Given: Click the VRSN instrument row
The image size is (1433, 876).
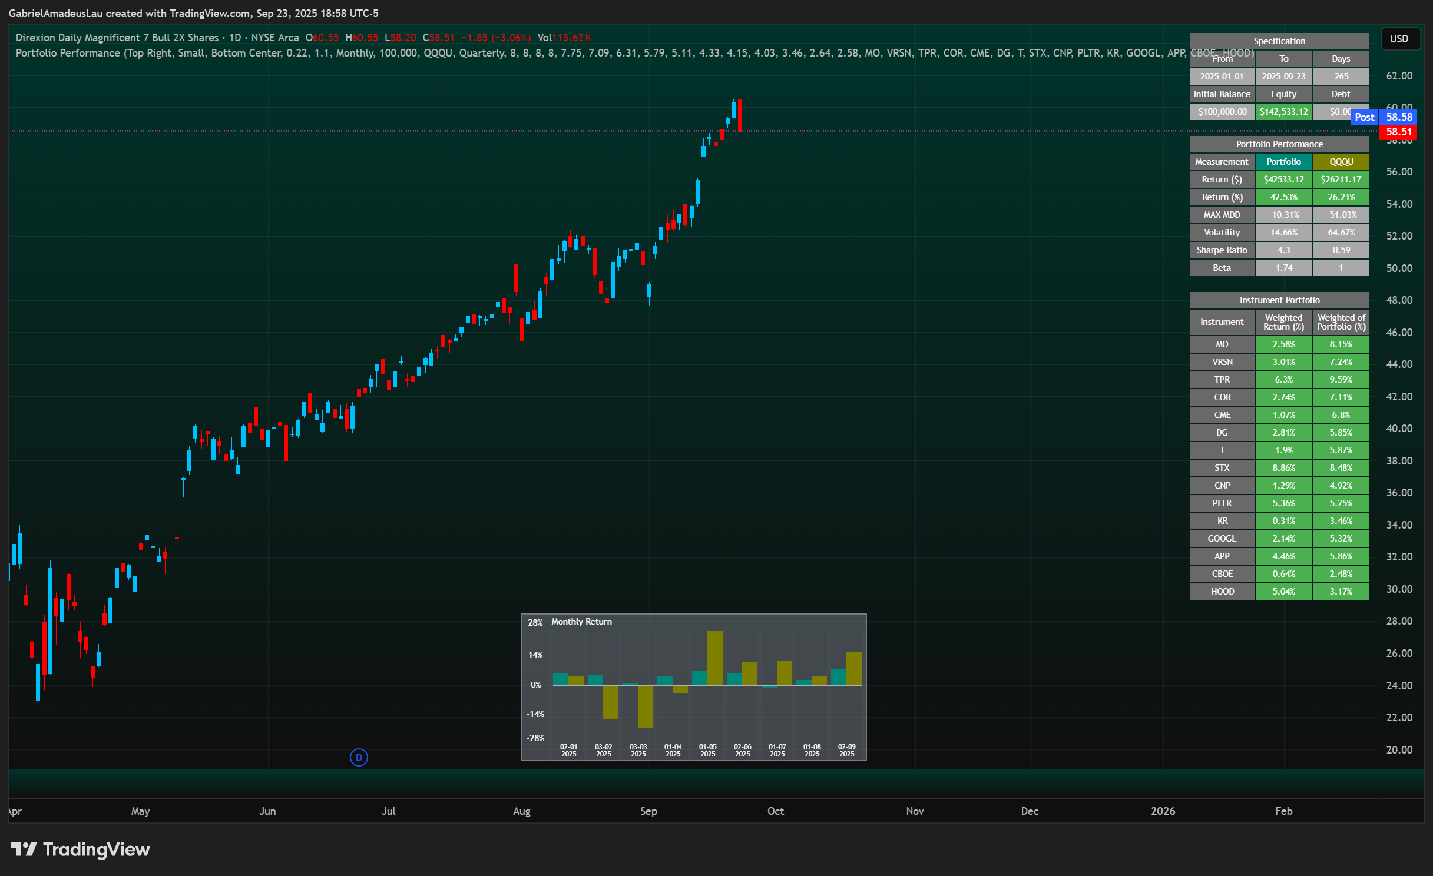Looking at the screenshot, I should click(1279, 362).
